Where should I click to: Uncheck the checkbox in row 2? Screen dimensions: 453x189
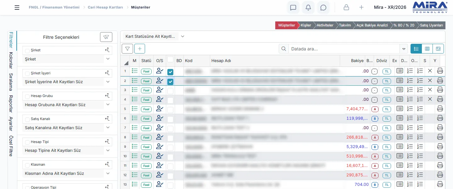(x=170, y=82)
